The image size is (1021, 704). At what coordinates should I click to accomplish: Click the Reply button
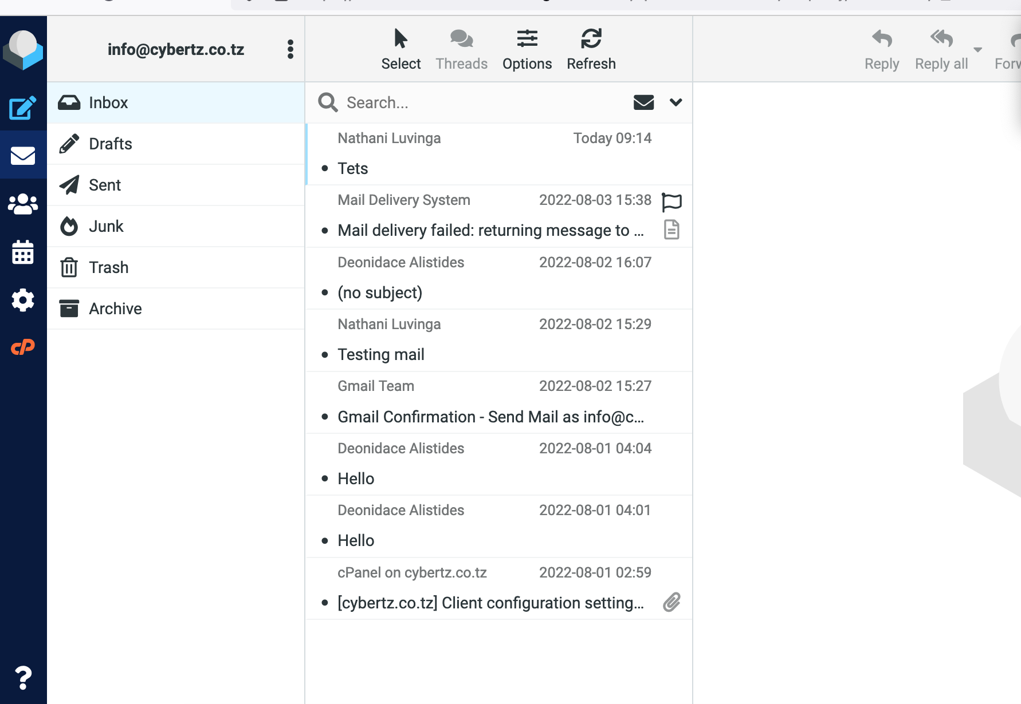click(881, 49)
